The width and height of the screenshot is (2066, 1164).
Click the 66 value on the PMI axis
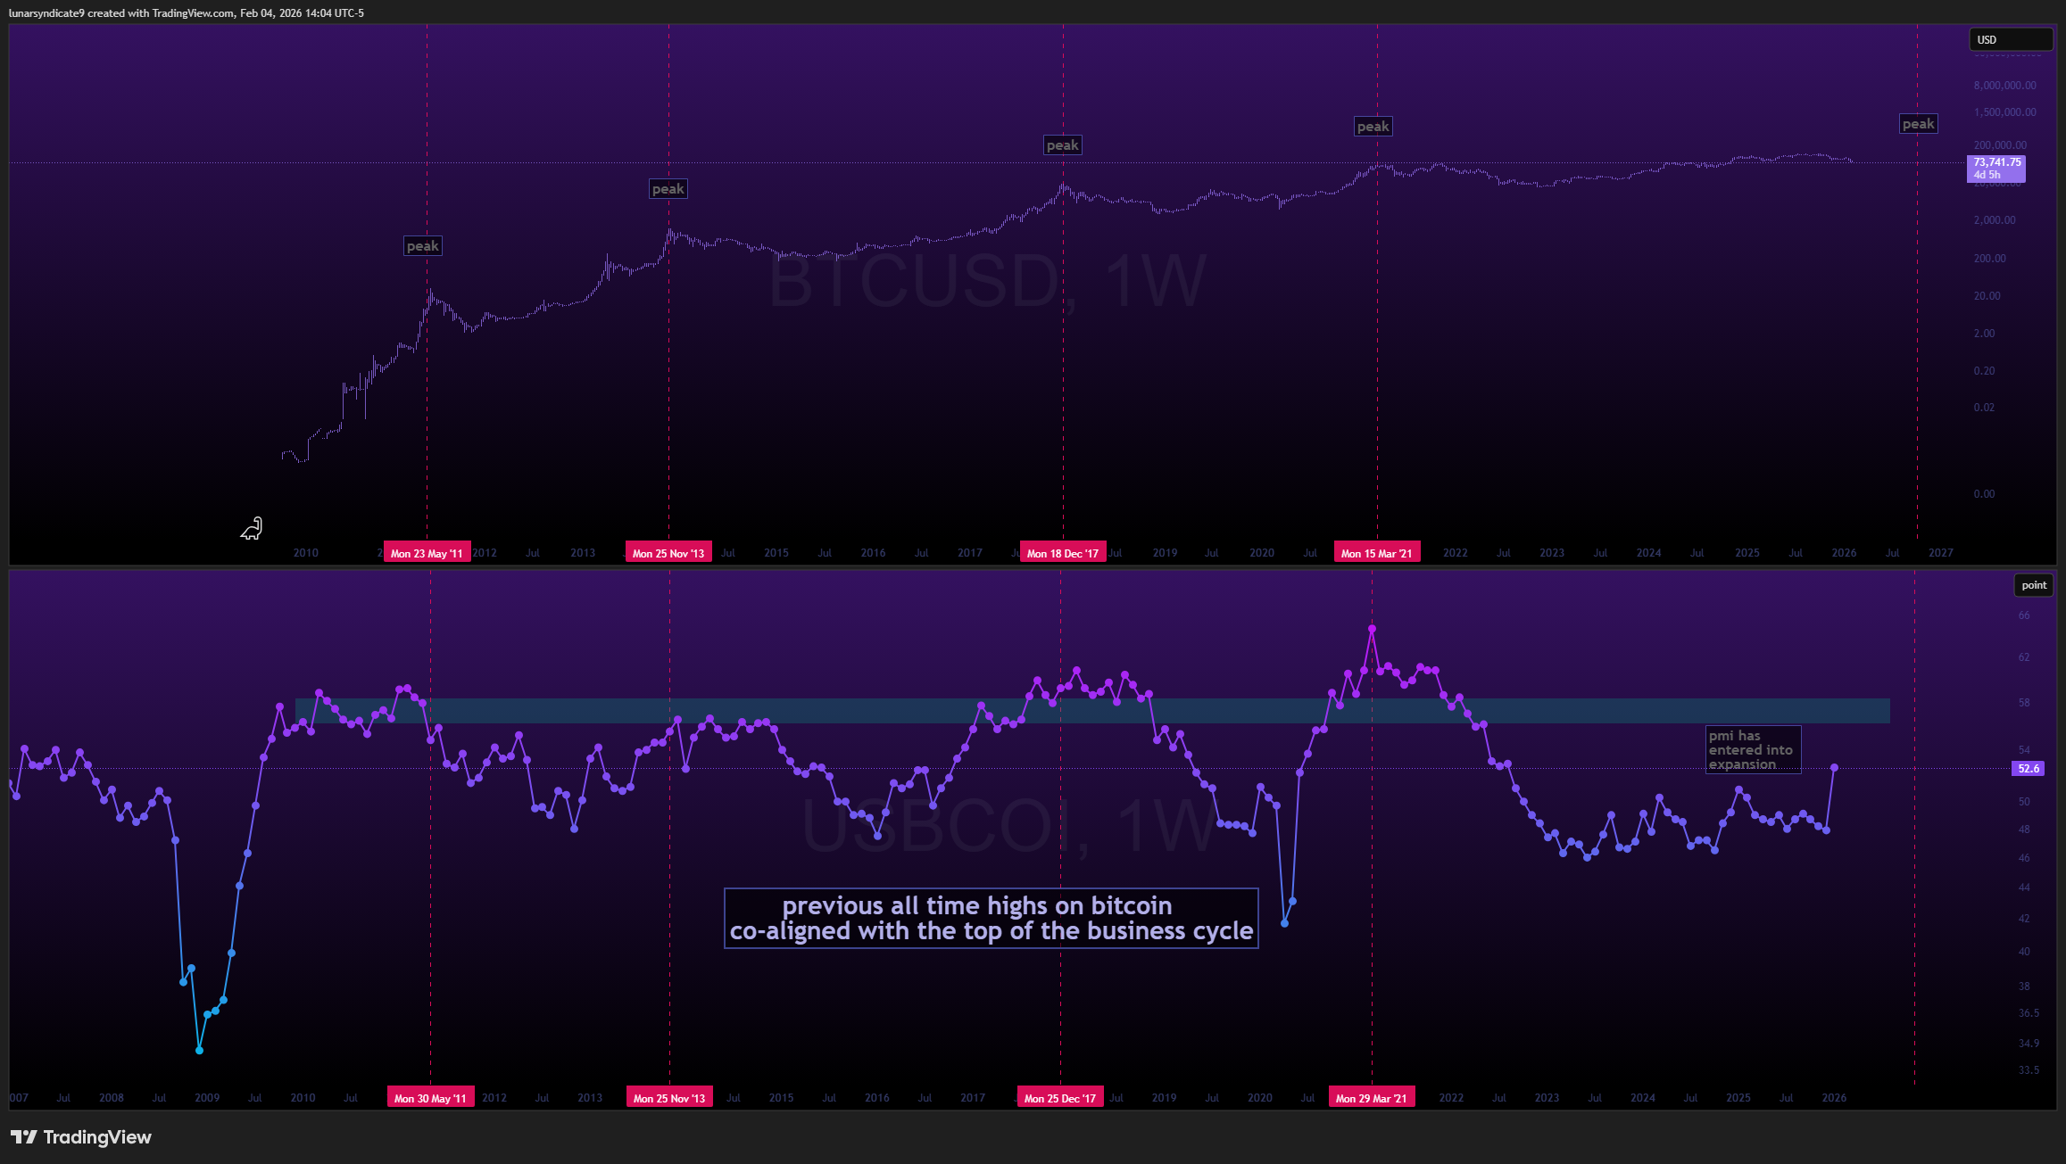[x=2024, y=615]
